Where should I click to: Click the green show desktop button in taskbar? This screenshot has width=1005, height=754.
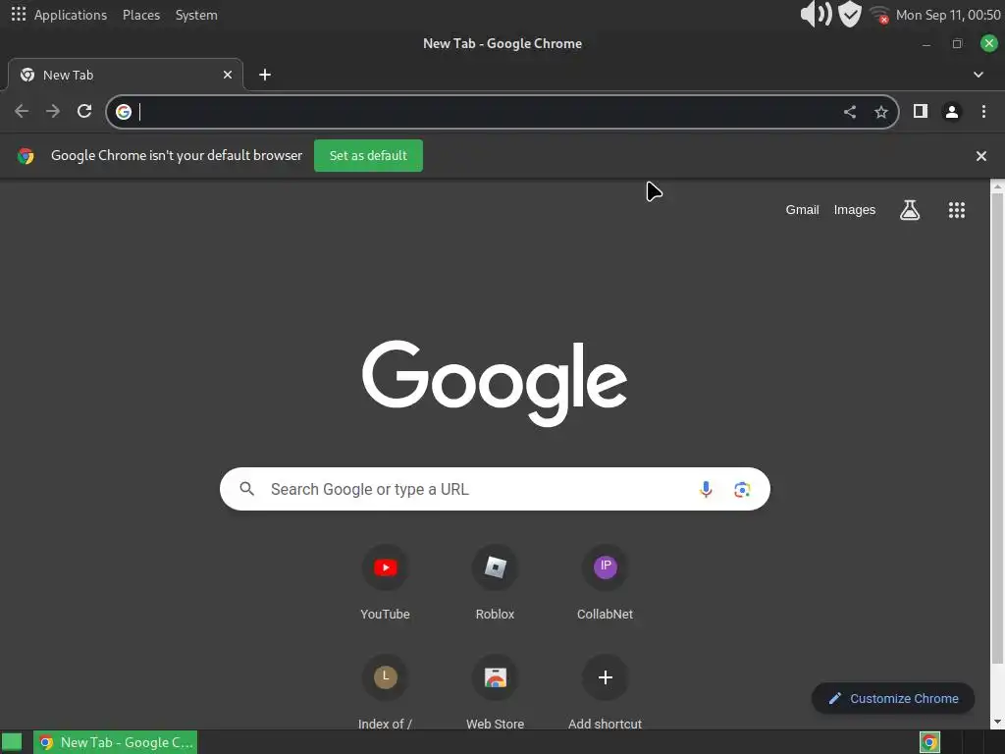pos(12,742)
